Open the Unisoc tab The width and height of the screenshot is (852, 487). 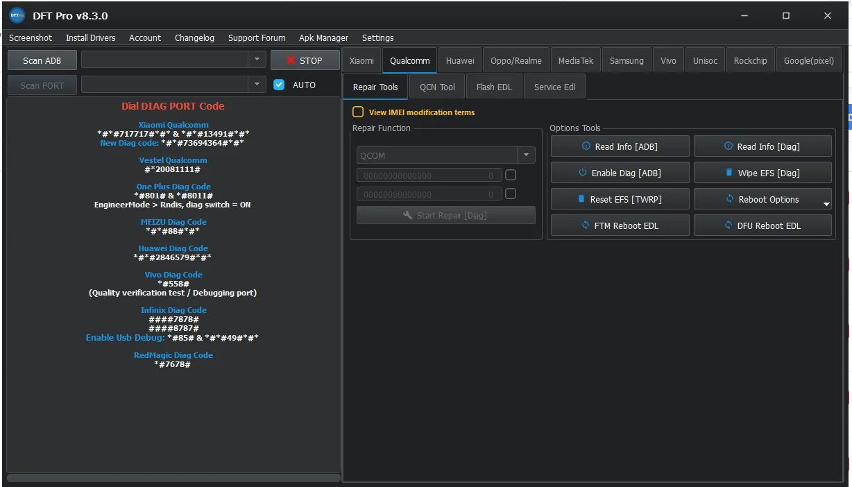pos(705,60)
